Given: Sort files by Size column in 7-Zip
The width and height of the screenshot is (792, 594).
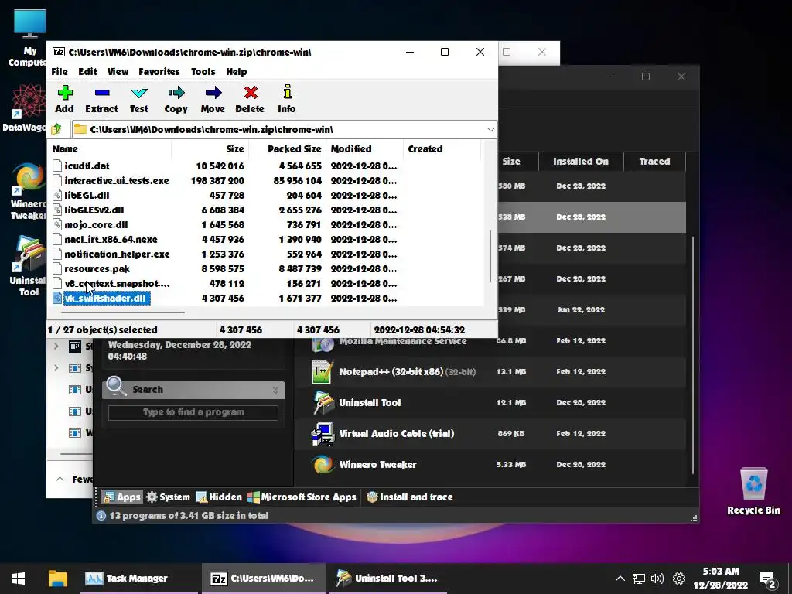Looking at the screenshot, I should click(x=210, y=149).
